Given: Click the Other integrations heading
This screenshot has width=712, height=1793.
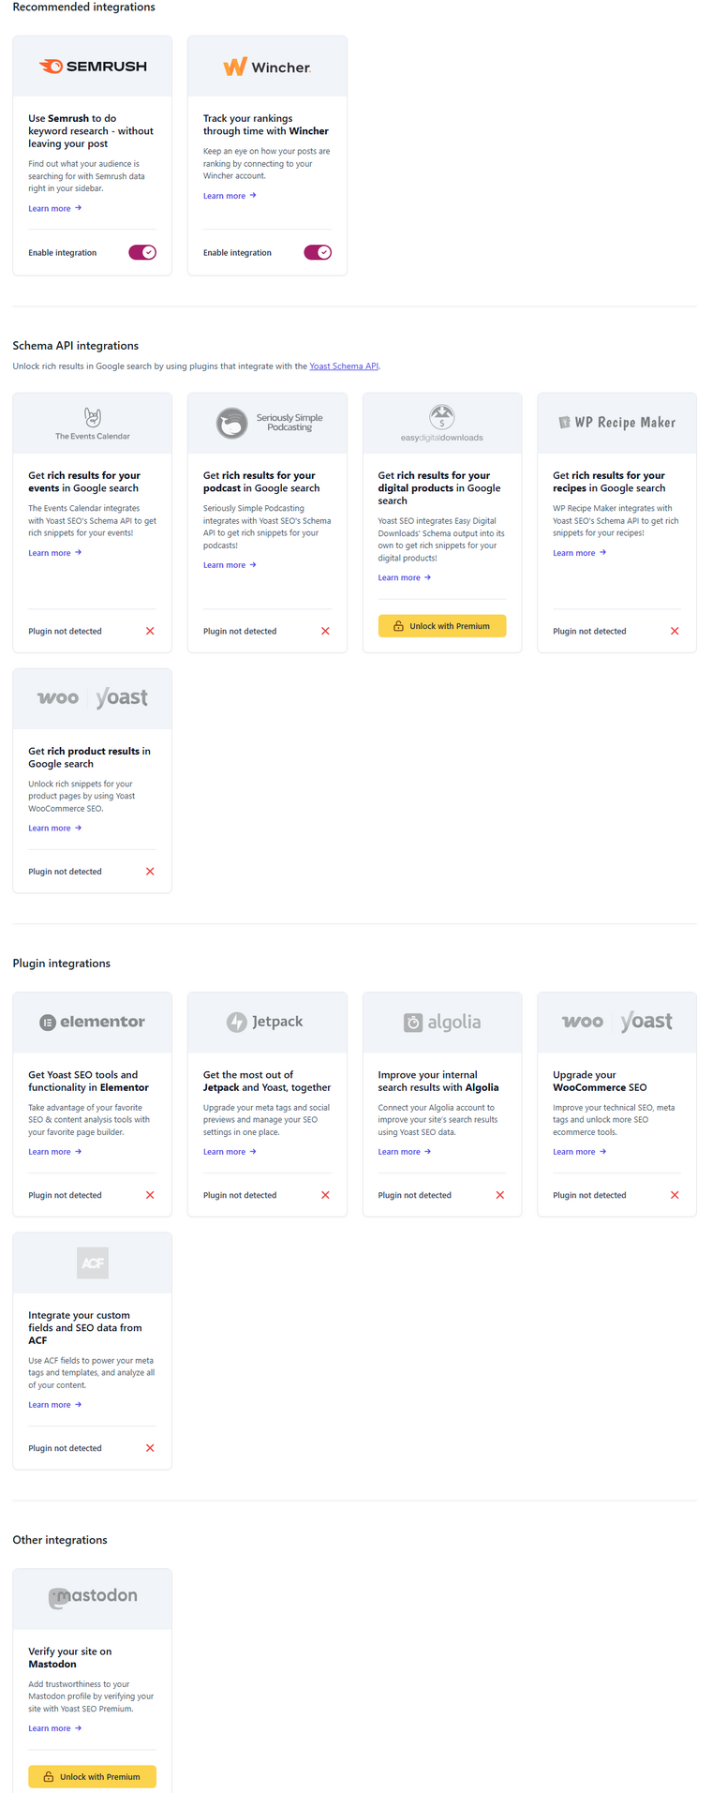Looking at the screenshot, I should coord(60,1540).
